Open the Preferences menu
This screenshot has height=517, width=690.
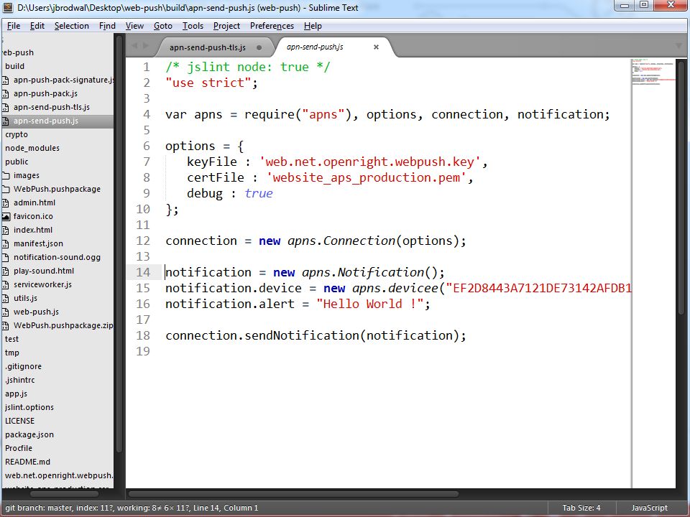[x=272, y=26]
